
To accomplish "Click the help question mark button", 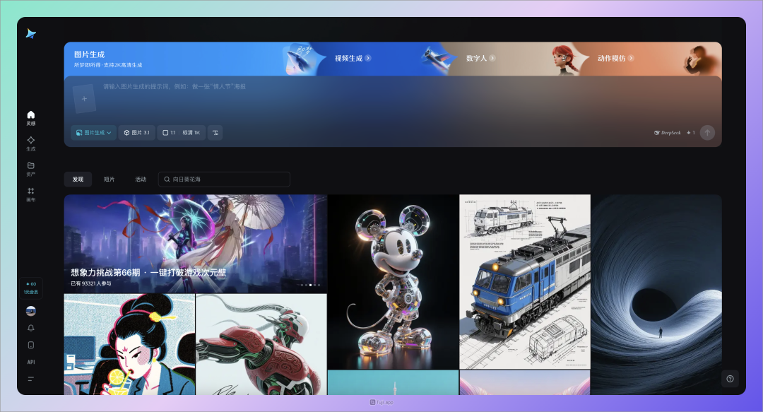I will (x=730, y=378).
